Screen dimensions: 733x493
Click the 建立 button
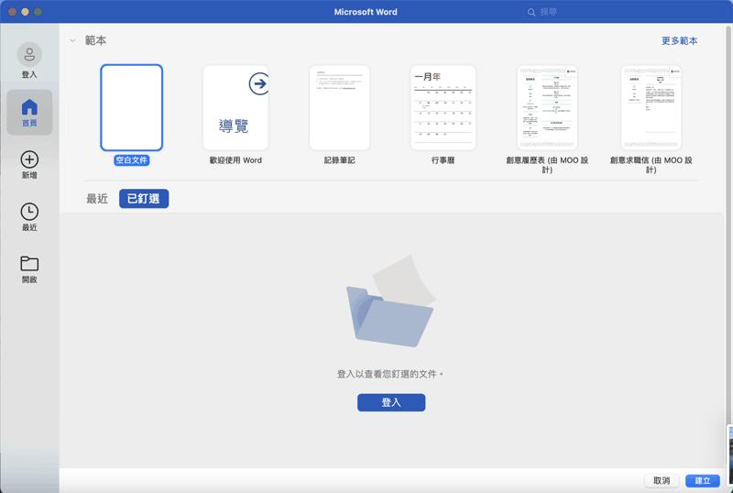point(703,480)
